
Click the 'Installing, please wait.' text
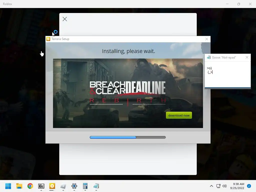[128, 51]
